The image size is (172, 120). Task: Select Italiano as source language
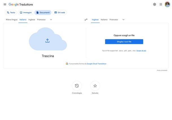23,20
